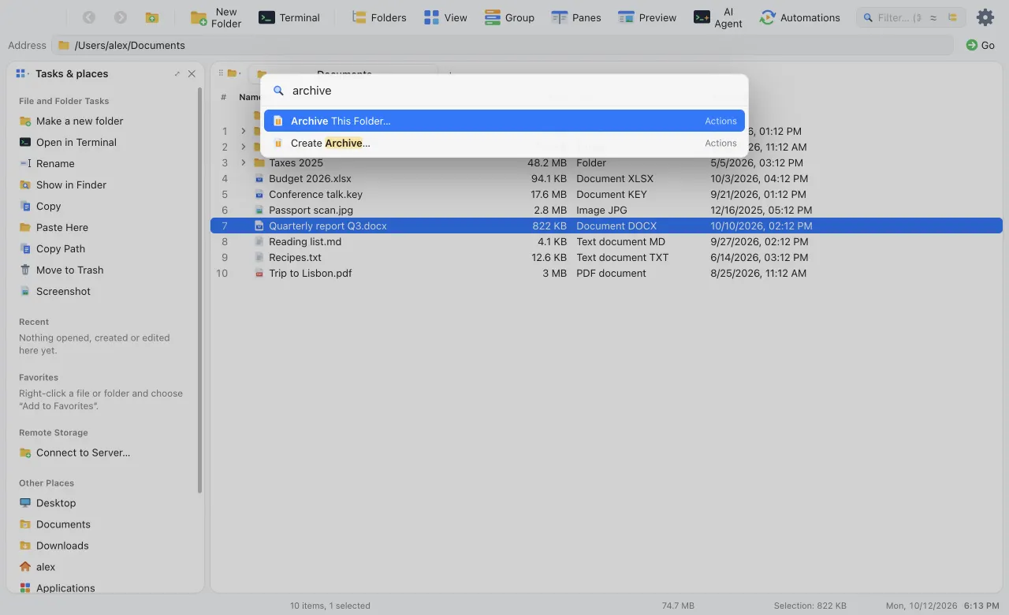Click Copy Path in sidebar

pyautogui.click(x=52, y=248)
